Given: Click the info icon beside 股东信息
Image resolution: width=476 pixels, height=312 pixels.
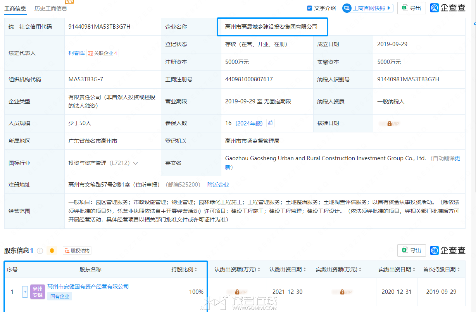Looking at the screenshot, I should [x=40, y=251].
